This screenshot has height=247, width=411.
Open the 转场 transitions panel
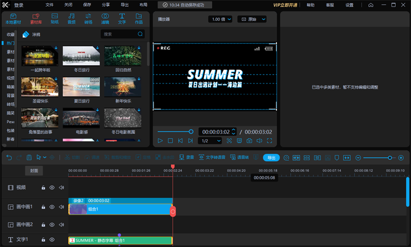pyautogui.click(x=88, y=19)
